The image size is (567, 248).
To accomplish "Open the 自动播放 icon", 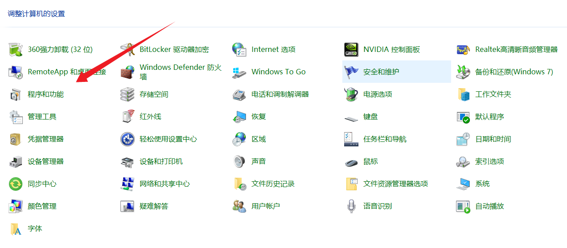I will click(463, 206).
